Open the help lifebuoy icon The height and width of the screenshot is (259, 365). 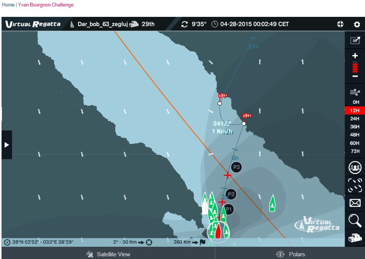click(340, 24)
